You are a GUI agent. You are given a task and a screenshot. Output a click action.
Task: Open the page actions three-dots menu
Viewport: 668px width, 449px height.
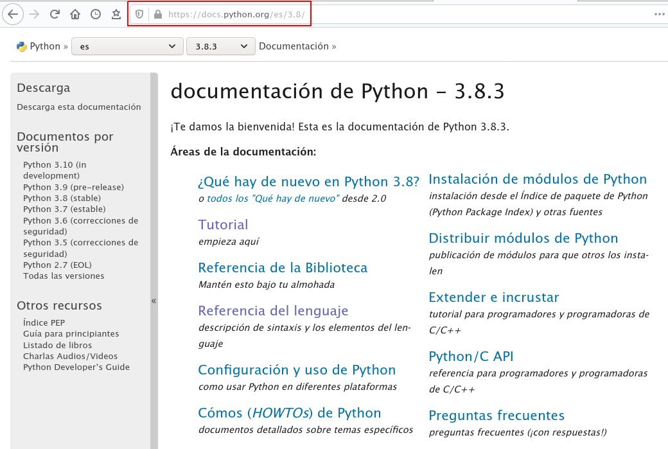[x=659, y=15]
